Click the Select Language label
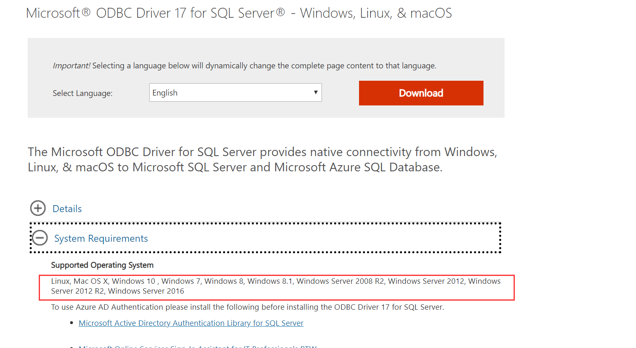 click(x=82, y=93)
